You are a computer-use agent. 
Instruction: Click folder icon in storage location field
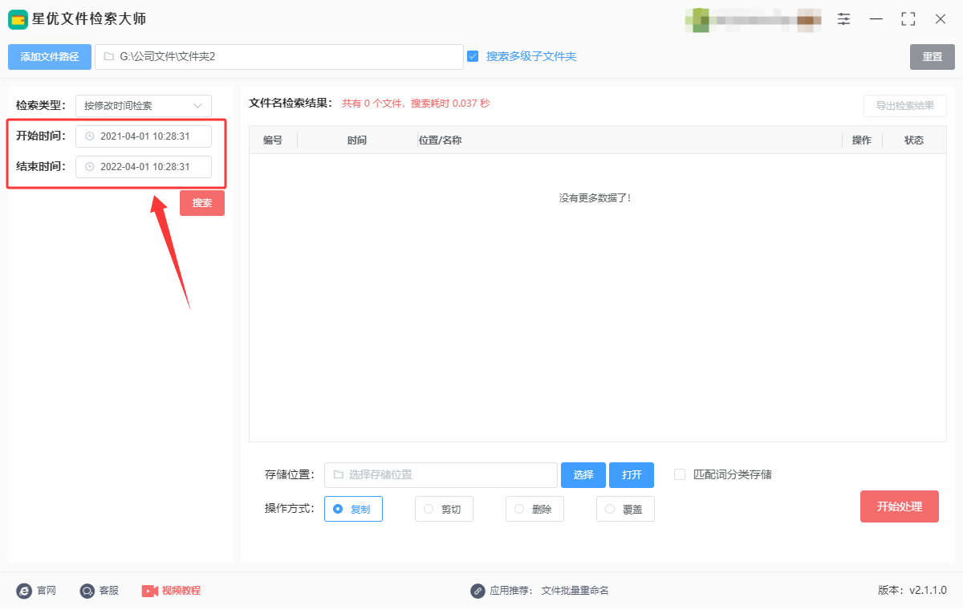[x=338, y=474]
